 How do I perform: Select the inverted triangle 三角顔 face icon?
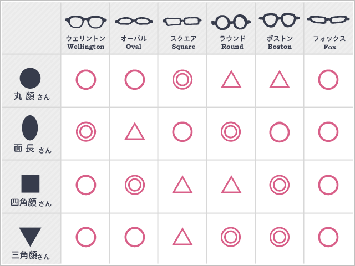(x=31, y=237)
